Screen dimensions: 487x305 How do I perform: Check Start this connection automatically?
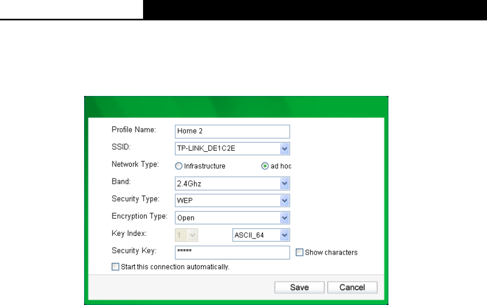tap(115, 267)
